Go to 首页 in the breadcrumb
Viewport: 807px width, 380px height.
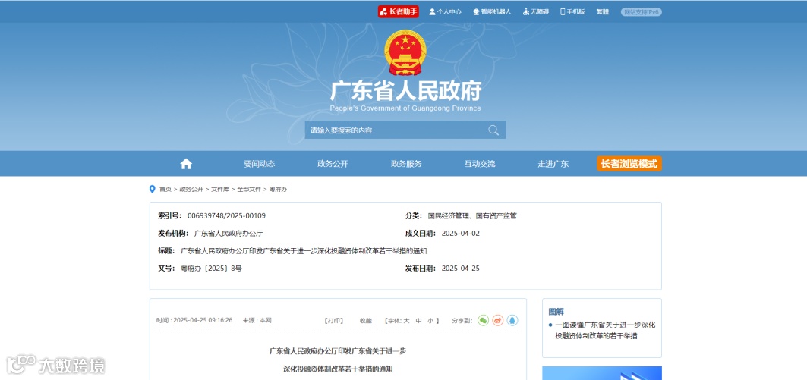[165, 189]
